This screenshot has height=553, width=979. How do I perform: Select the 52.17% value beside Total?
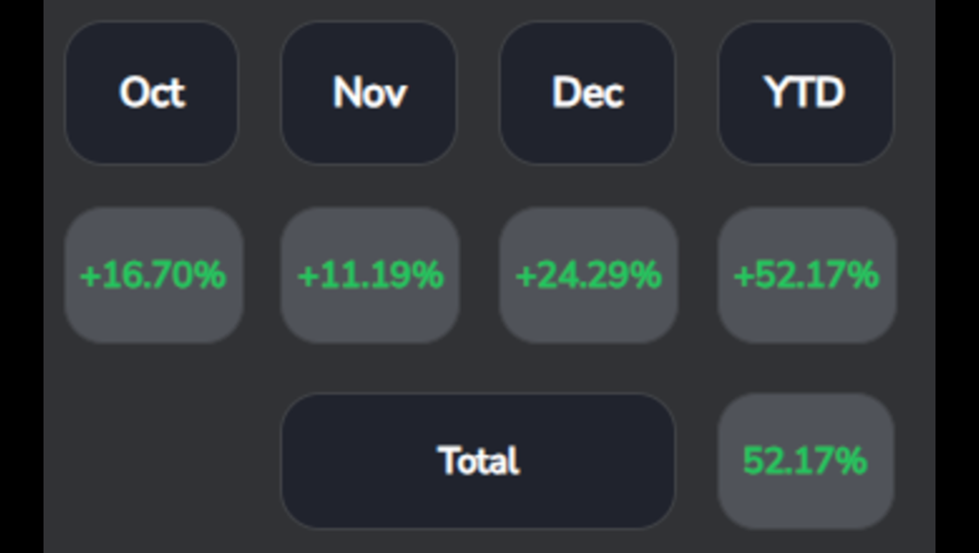(x=806, y=461)
